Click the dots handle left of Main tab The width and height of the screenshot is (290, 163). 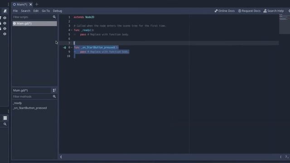pos(9,4)
